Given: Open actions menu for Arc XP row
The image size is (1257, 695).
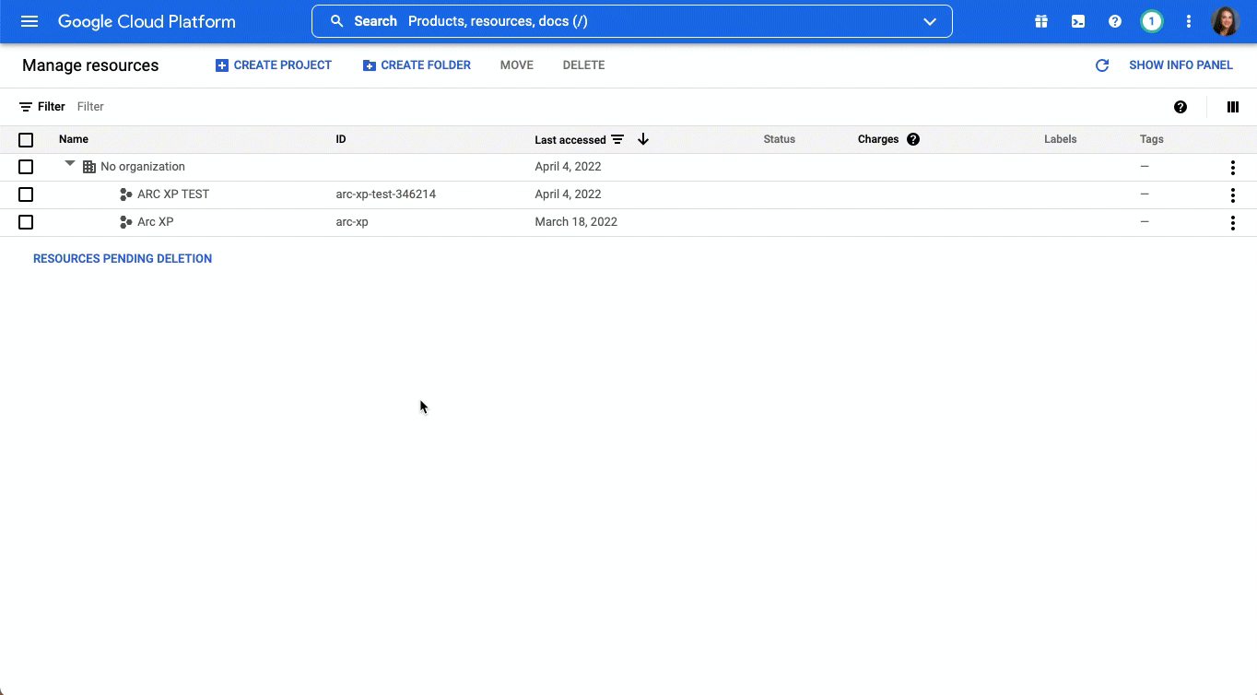Looking at the screenshot, I should pyautogui.click(x=1233, y=223).
